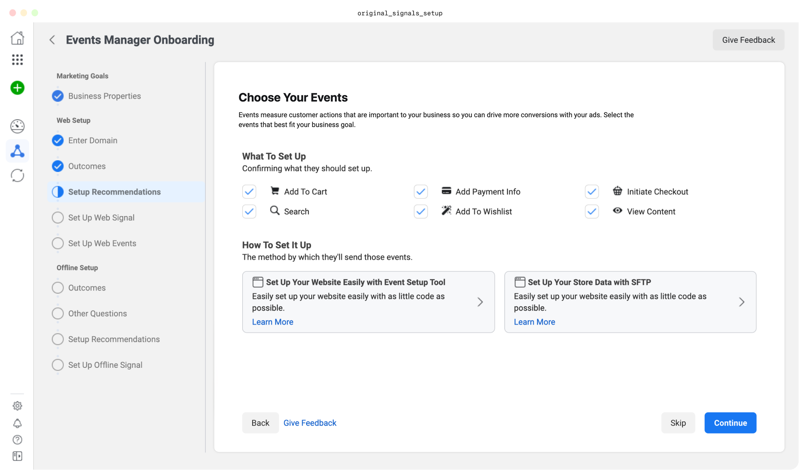Viewport: 800px width, 470px height.
Task: Open the all tools grid icon
Action: tap(17, 60)
